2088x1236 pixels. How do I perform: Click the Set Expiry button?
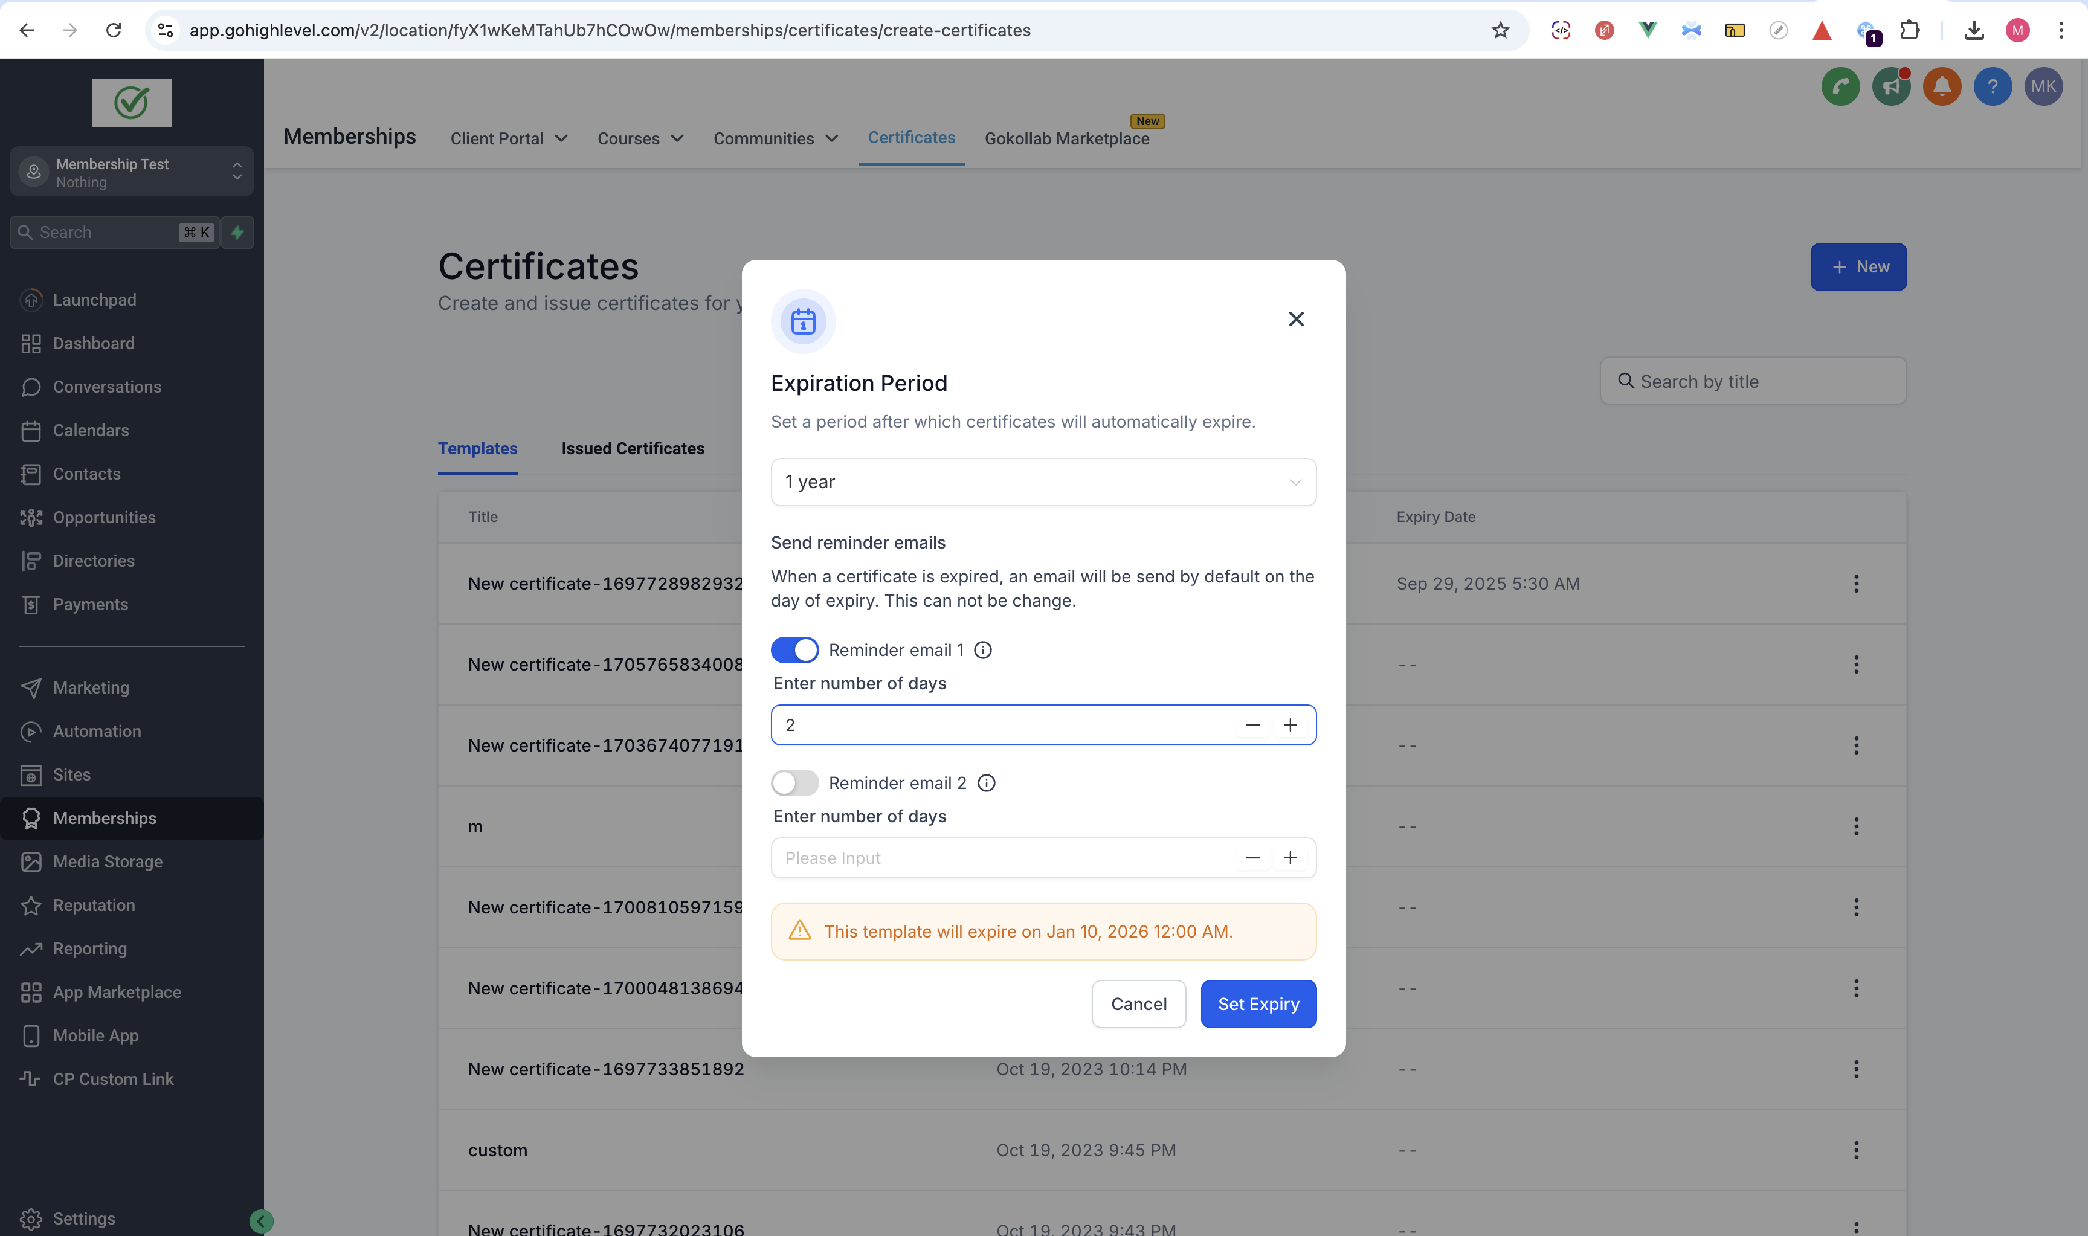pyautogui.click(x=1258, y=1003)
